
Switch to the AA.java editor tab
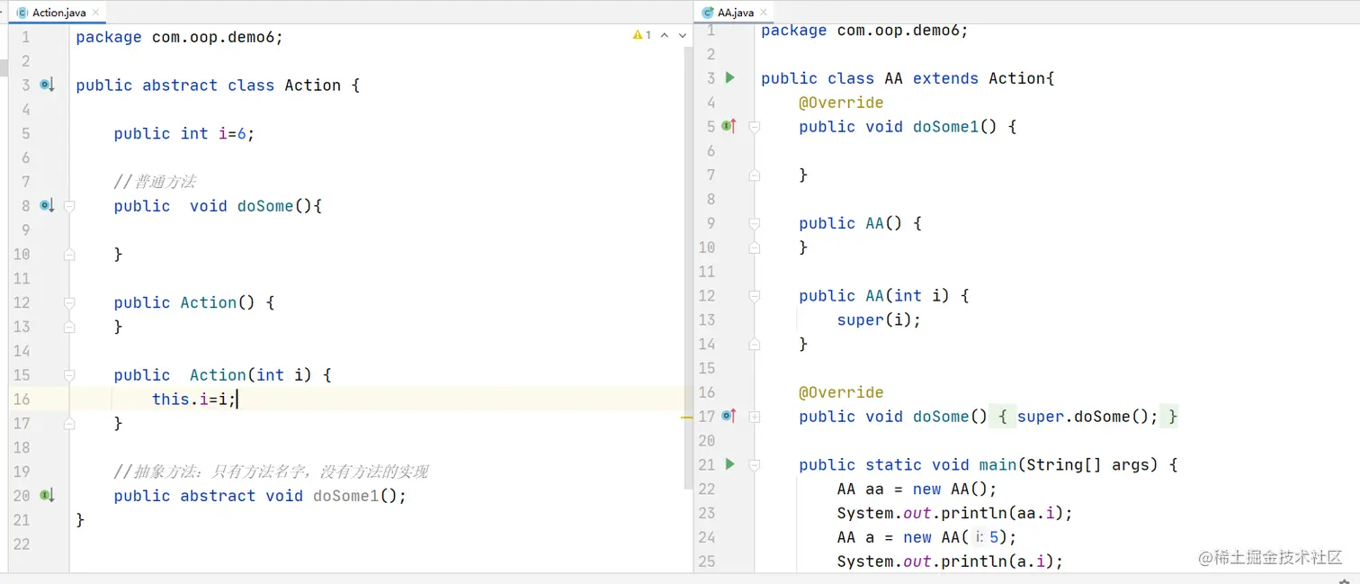pyautogui.click(x=736, y=13)
